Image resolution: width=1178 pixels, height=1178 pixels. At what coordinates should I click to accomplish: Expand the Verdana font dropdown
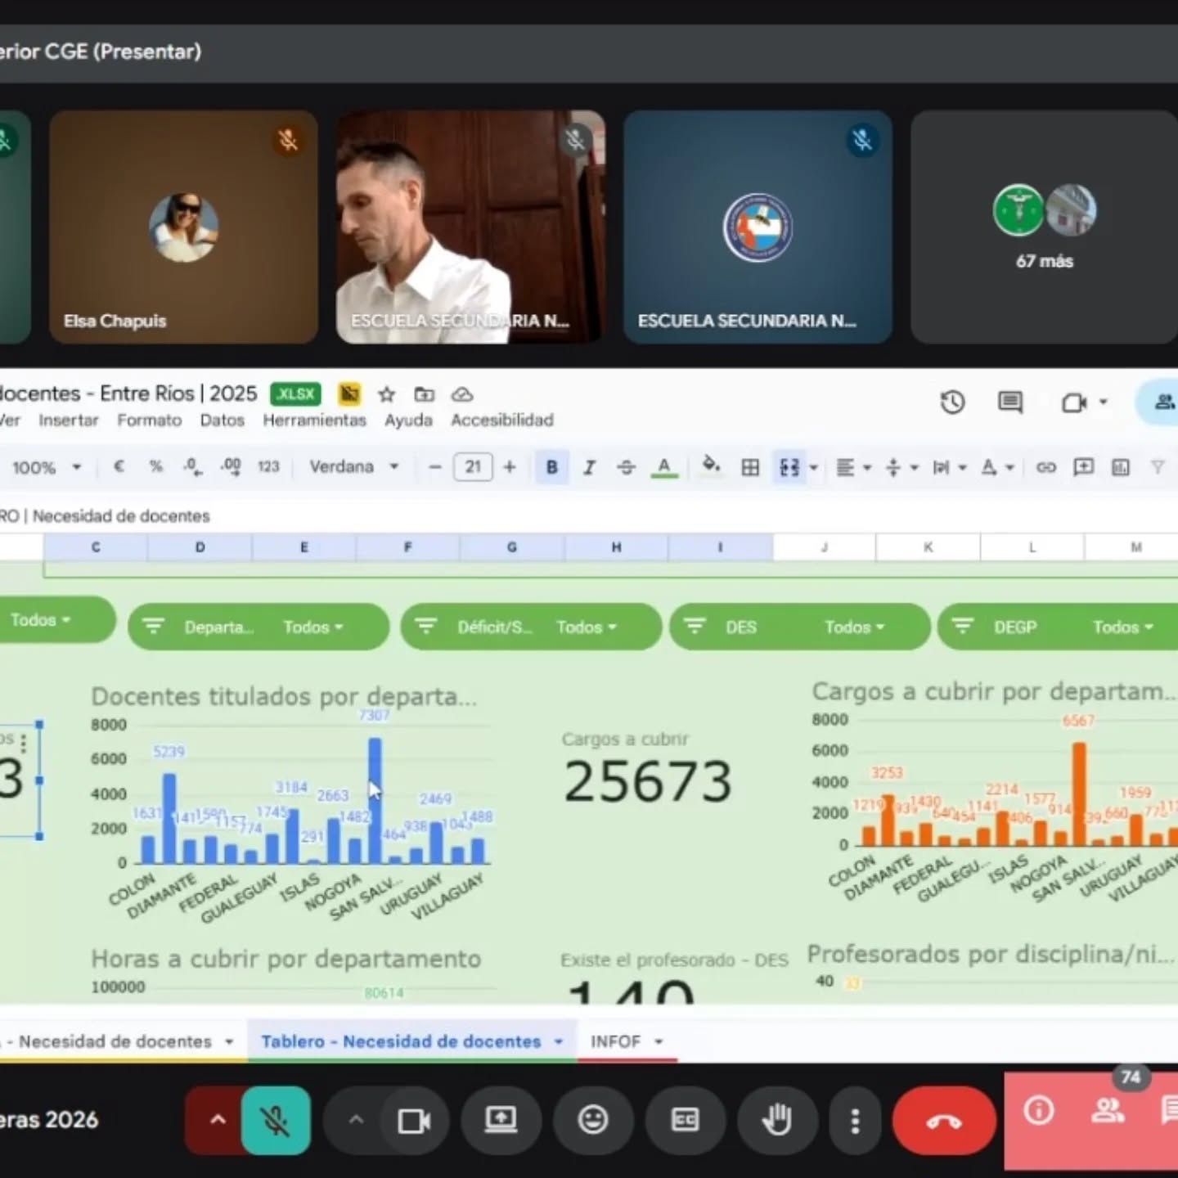pyautogui.click(x=353, y=467)
